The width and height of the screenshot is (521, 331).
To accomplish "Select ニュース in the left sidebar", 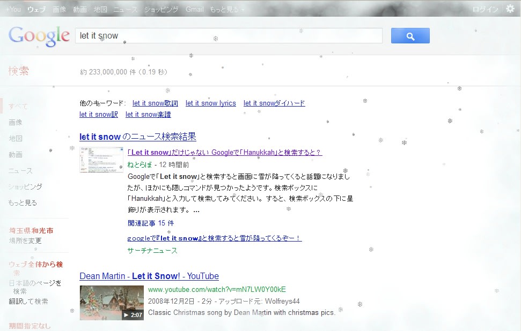I will tap(20, 171).
